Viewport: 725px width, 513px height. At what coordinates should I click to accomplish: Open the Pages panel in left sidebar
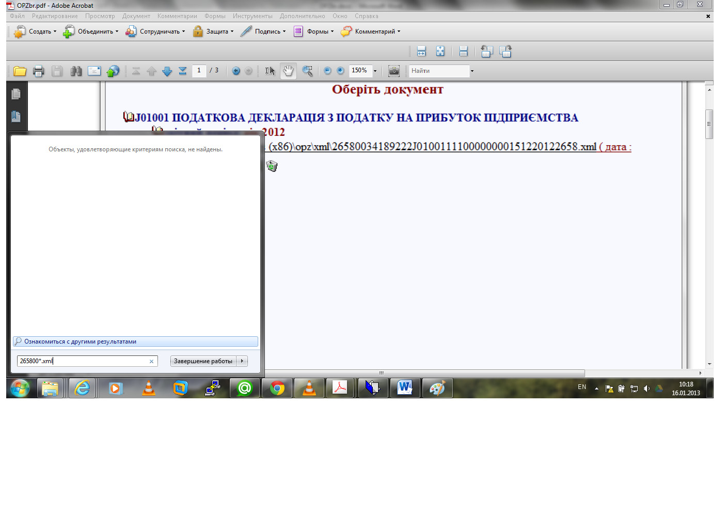point(16,94)
